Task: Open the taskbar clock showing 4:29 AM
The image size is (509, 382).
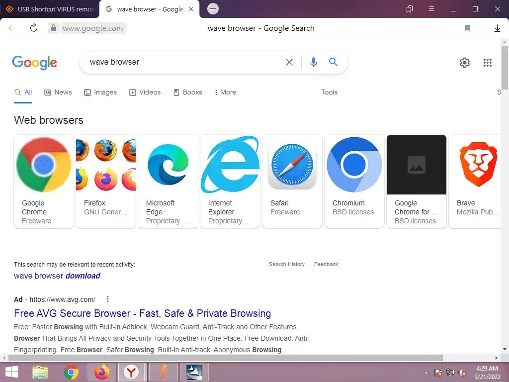Action: pyautogui.click(x=487, y=373)
